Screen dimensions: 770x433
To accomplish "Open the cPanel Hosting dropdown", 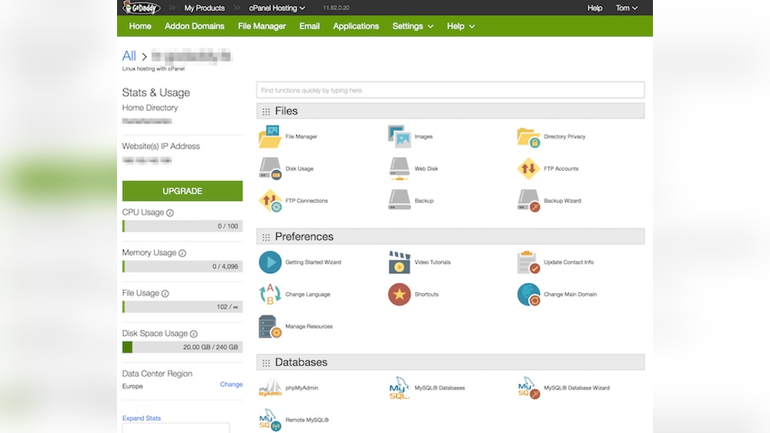I will tap(277, 8).
